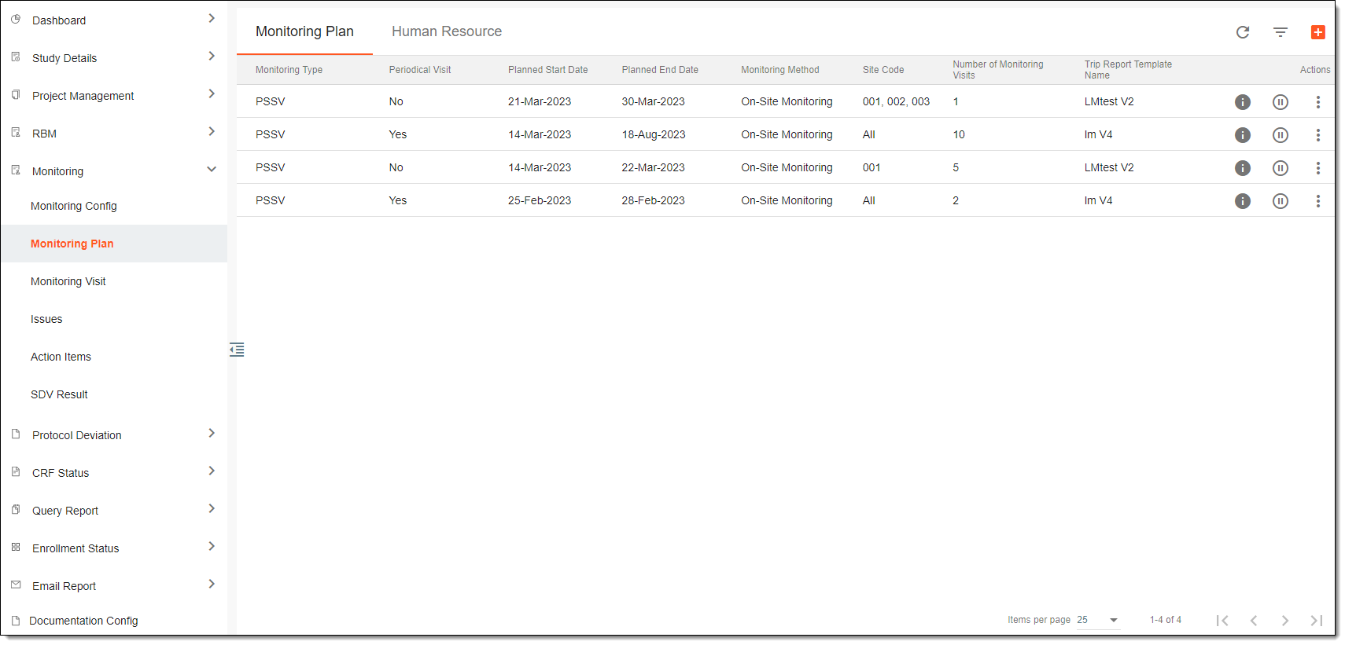Go to last page of results

1317,621
